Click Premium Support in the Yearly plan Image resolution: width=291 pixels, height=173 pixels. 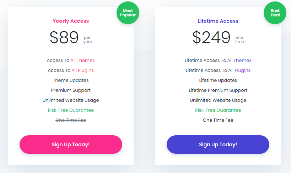[71, 90]
